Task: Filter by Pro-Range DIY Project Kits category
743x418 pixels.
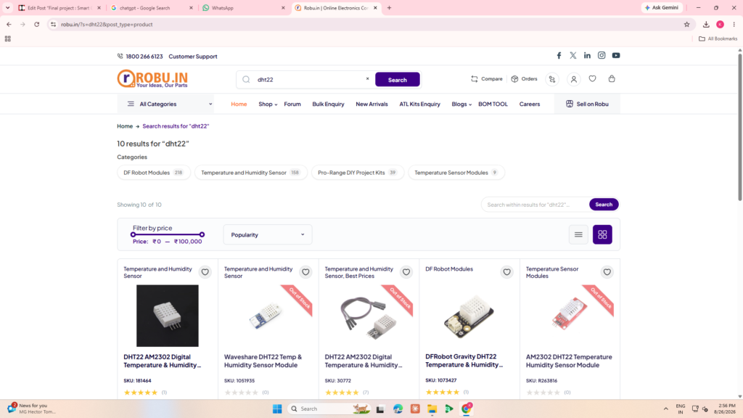Action: tap(357, 173)
